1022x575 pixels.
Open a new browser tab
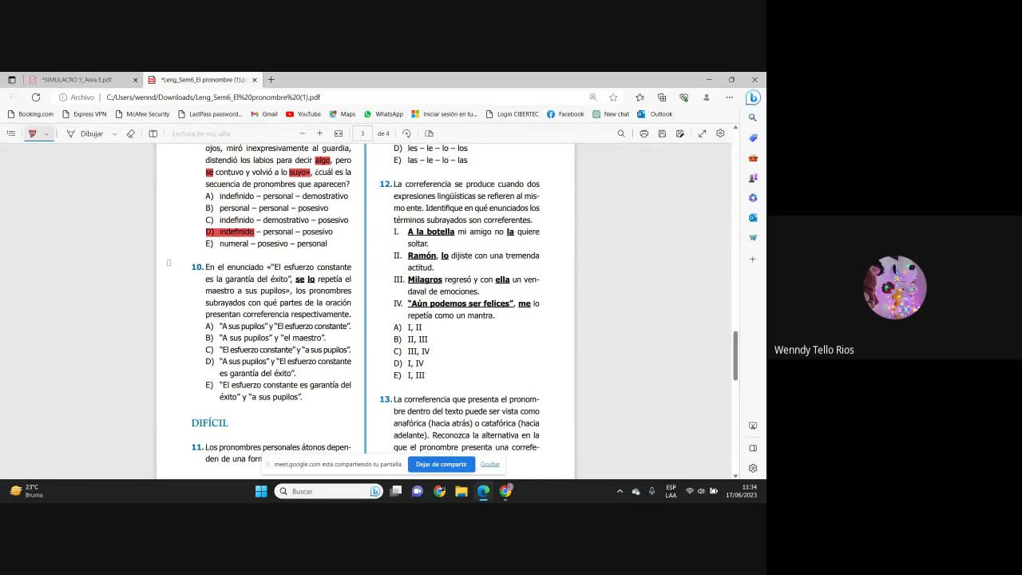point(271,80)
